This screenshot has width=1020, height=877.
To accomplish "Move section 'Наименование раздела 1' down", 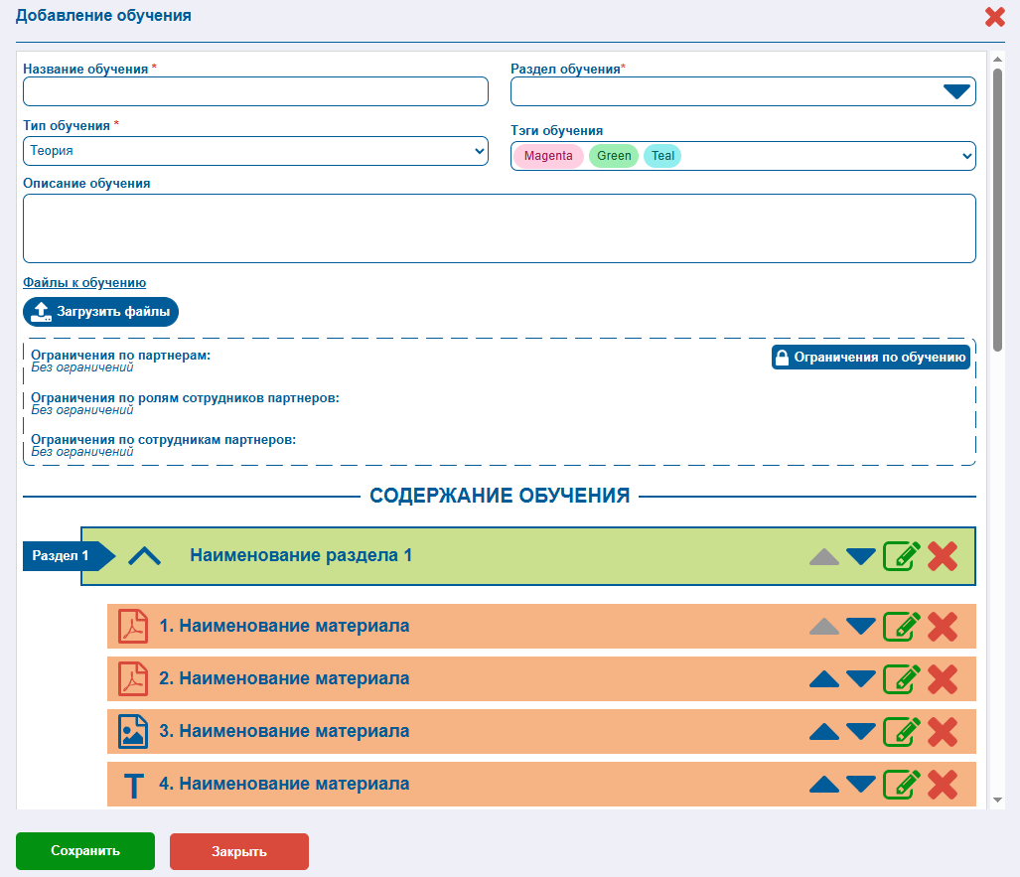I will pos(861,557).
